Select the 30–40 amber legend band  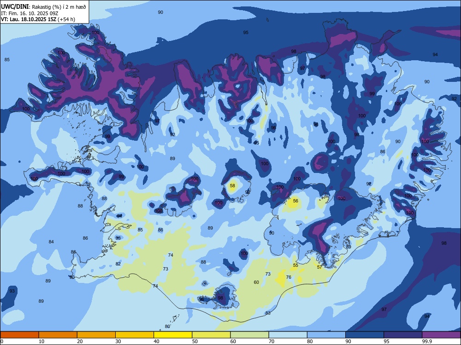coord(135,335)
